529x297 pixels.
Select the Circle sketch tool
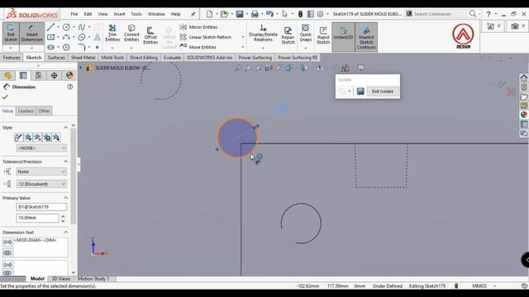pos(66,27)
